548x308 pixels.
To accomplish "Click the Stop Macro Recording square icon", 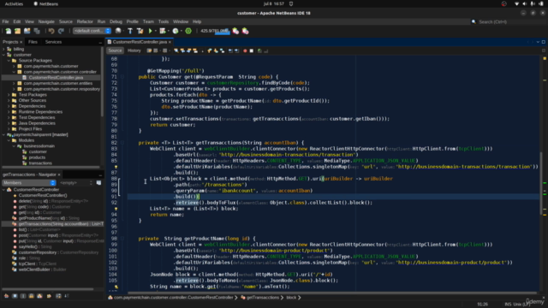I will pyautogui.click(x=251, y=51).
